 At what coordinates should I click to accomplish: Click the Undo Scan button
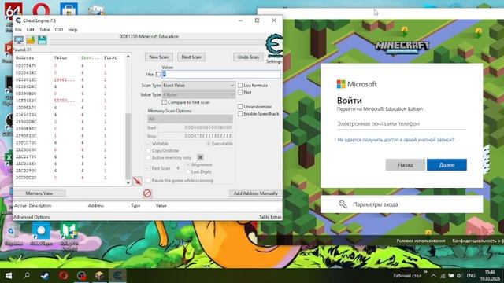point(248,57)
